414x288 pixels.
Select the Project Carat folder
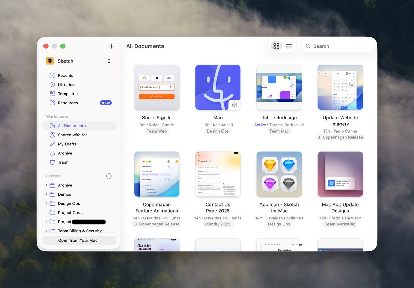click(x=79, y=213)
